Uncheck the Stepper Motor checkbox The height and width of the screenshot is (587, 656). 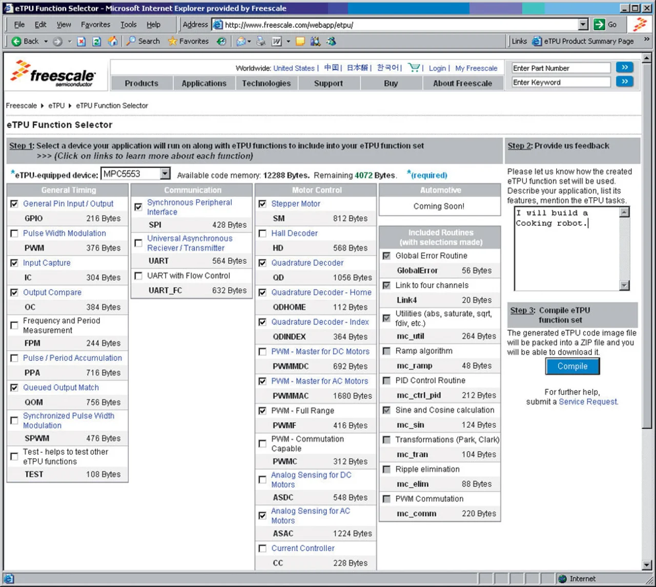262,204
